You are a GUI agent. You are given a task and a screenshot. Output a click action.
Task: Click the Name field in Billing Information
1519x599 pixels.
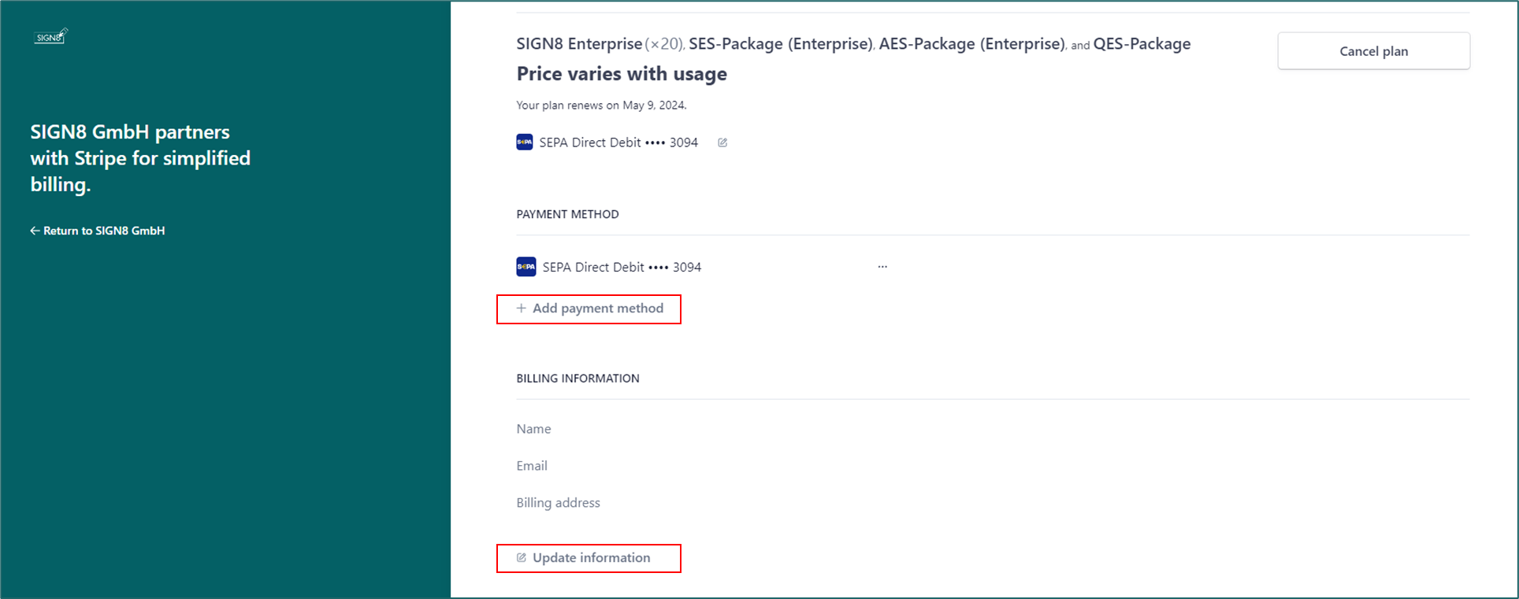(x=533, y=429)
